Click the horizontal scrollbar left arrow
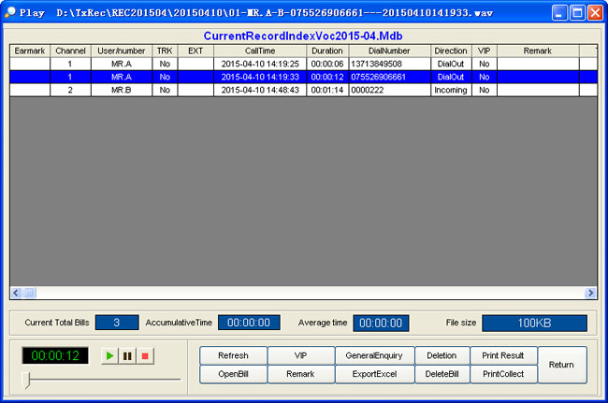Viewport: 608px width, 403px height. click(16, 293)
